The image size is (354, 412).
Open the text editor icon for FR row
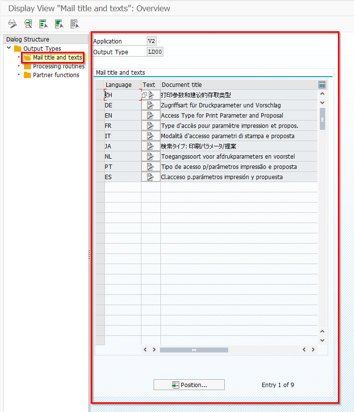pyautogui.click(x=151, y=125)
